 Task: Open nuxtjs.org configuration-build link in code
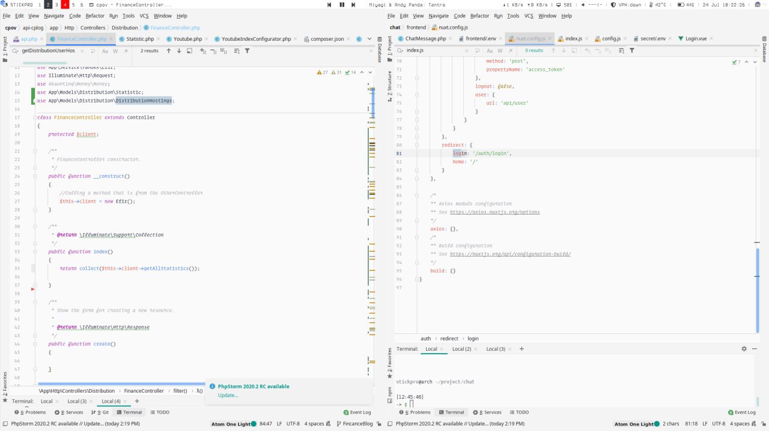(x=510, y=254)
